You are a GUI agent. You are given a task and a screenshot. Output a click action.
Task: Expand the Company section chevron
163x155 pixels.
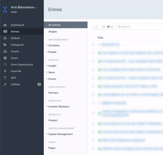pos(47,45)
